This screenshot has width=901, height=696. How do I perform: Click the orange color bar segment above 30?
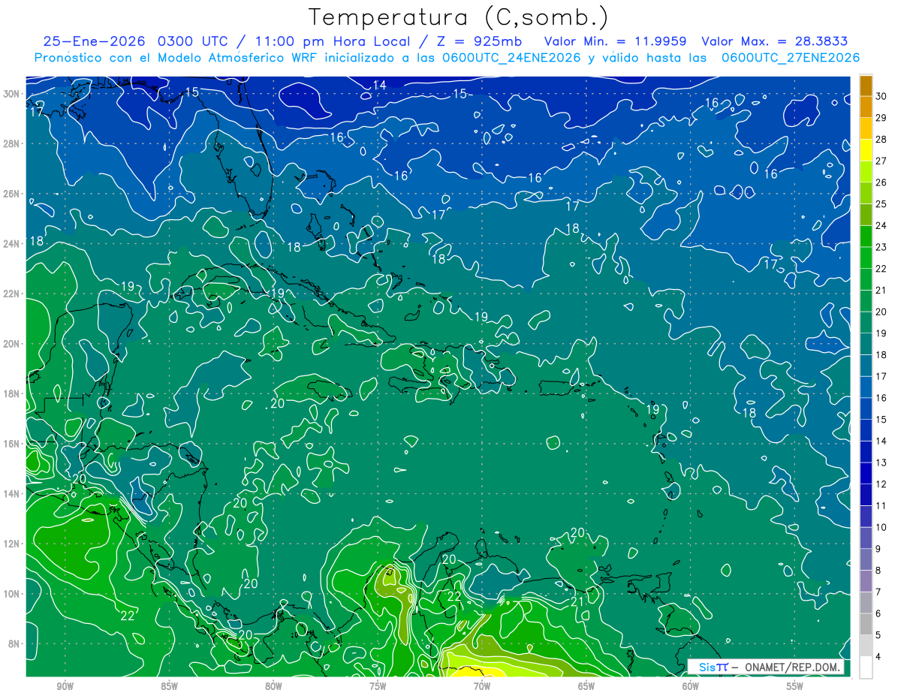[x=866, y=86]
